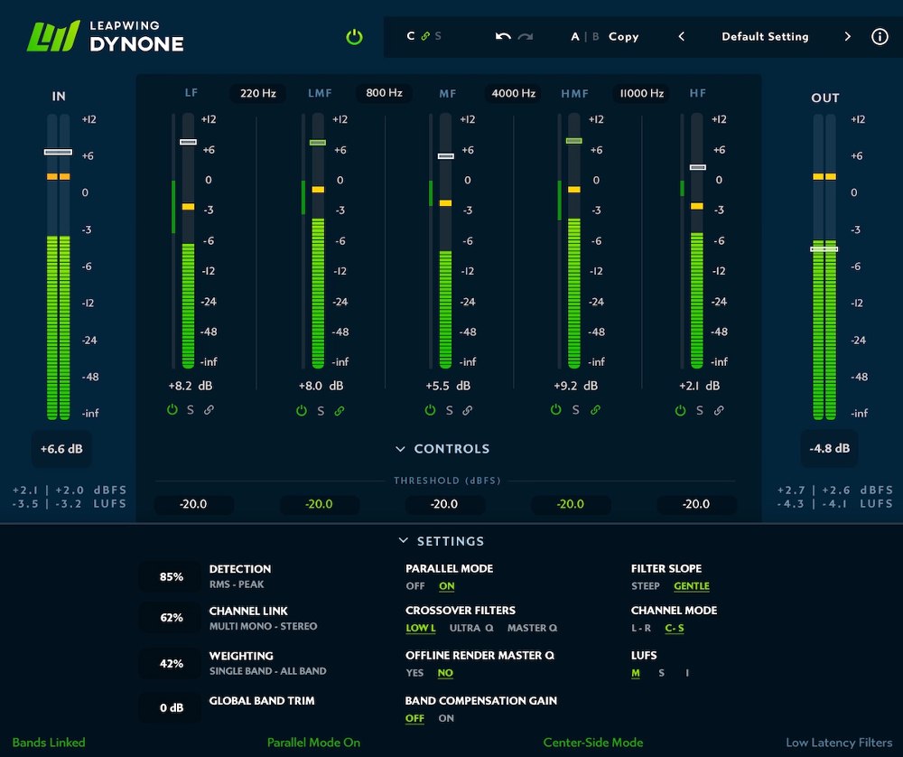Click the Redo arrow
Image resolution: width=903 pixels, height=757 pixels.
pos(525,35)
